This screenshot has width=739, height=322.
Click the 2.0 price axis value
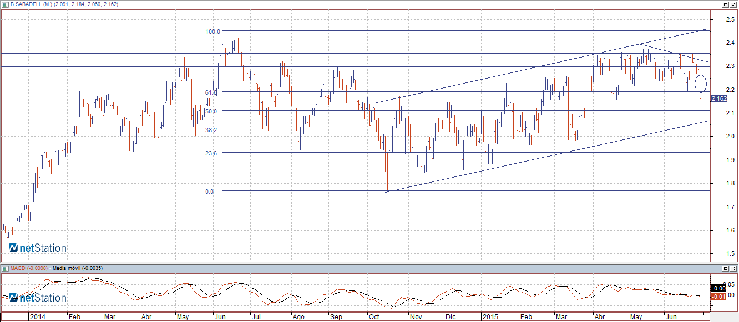[731, 136]
